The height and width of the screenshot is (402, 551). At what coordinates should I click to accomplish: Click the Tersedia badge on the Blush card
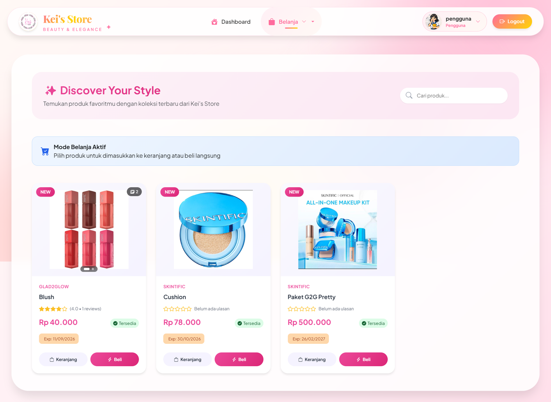[x=125, y=323]
